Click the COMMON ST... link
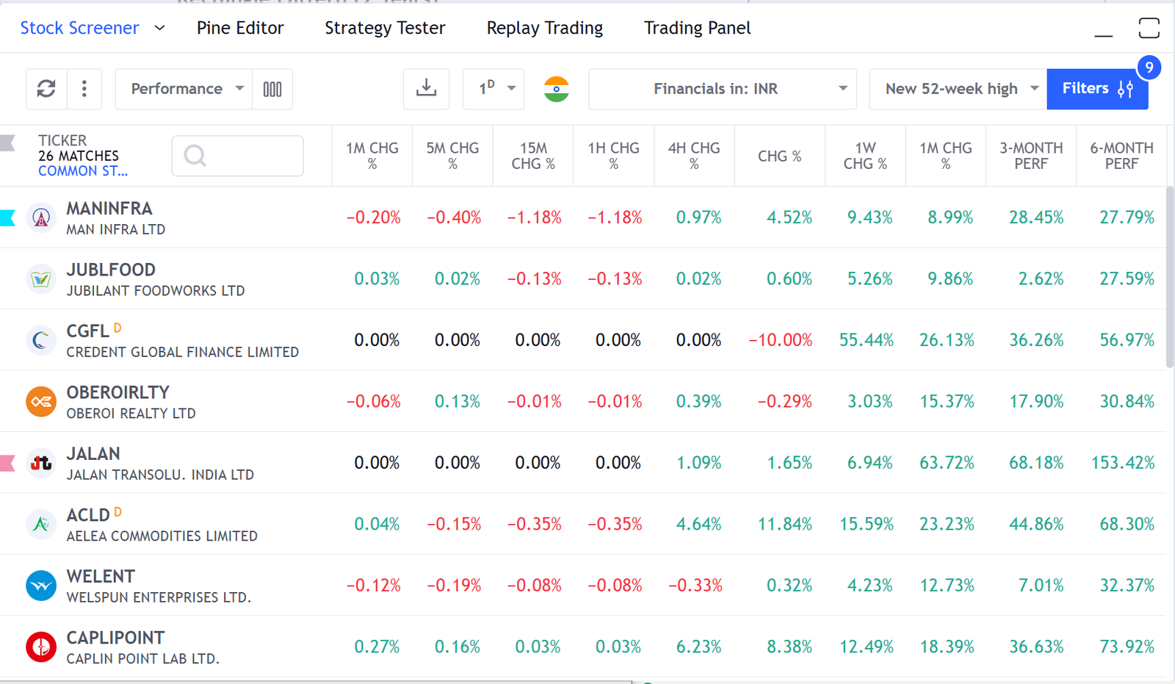This screenshot has width=1175, height=684. coord(82,171)
